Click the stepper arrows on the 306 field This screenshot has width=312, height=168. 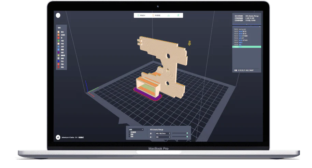pos(170,137)
